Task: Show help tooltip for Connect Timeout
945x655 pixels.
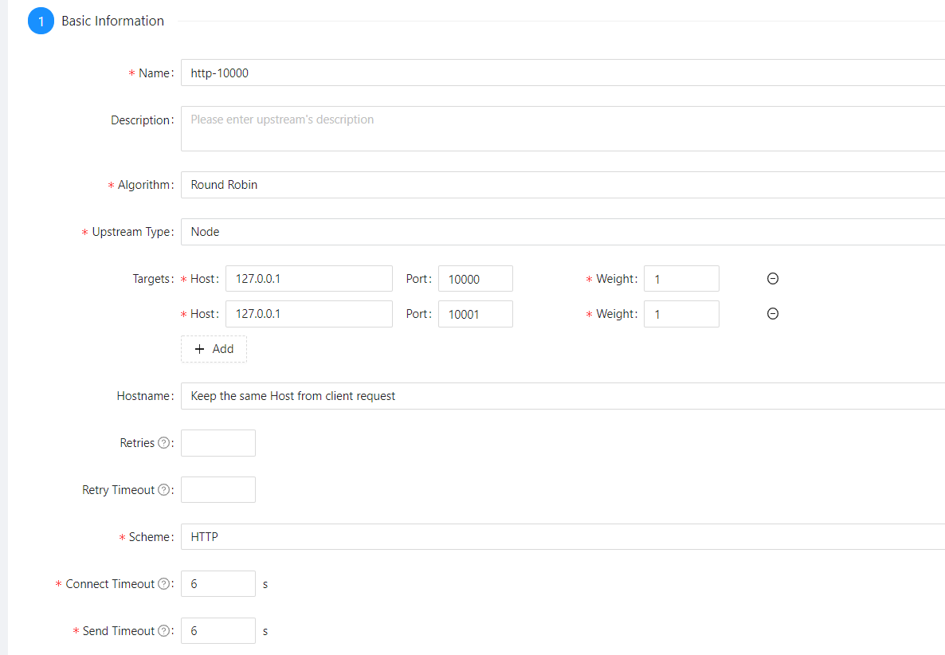Action: [163, 584]
